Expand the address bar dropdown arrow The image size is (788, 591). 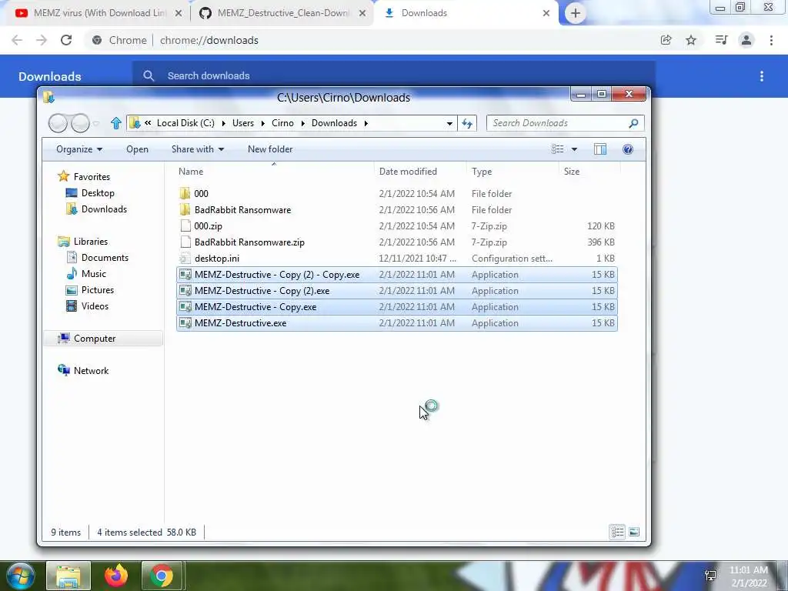tap(449, 123)
